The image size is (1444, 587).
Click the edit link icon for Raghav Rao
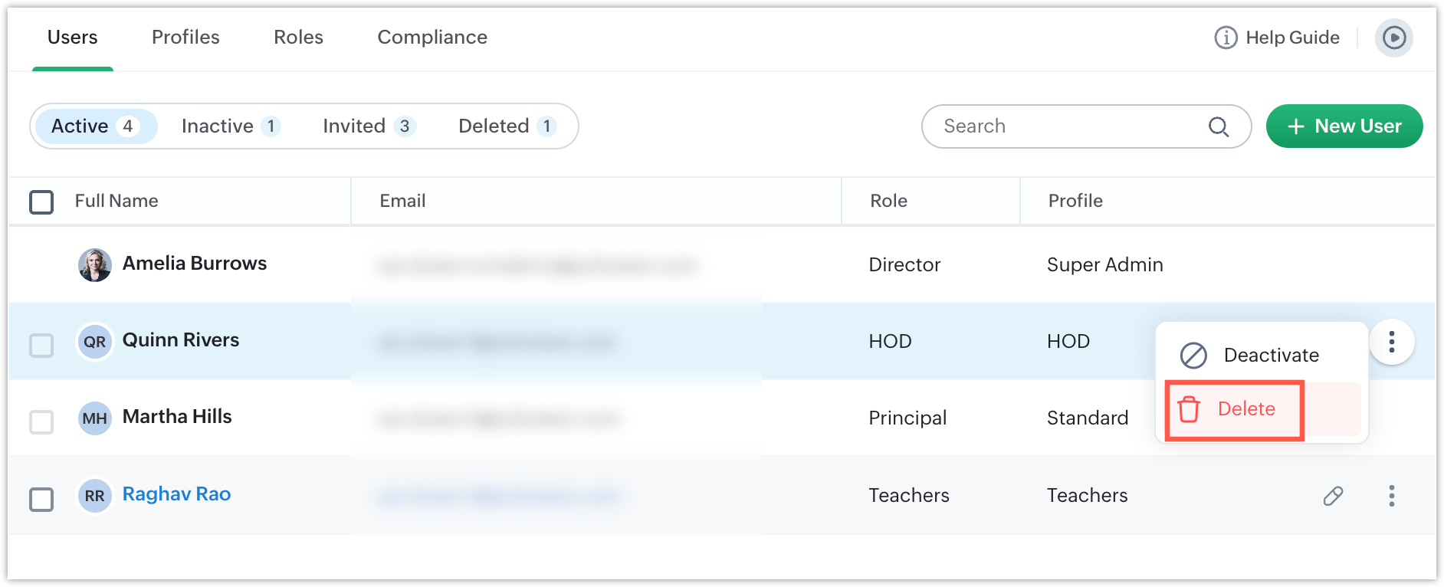pos(1333,496)
